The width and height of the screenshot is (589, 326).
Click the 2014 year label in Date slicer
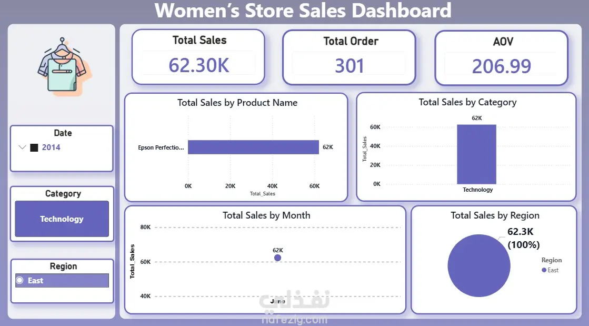(51, 147)
